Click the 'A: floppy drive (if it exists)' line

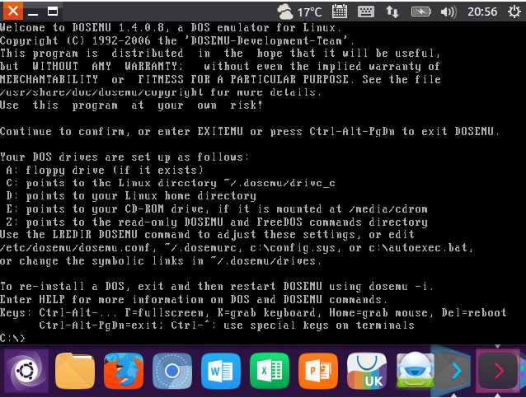pos(105,170)
